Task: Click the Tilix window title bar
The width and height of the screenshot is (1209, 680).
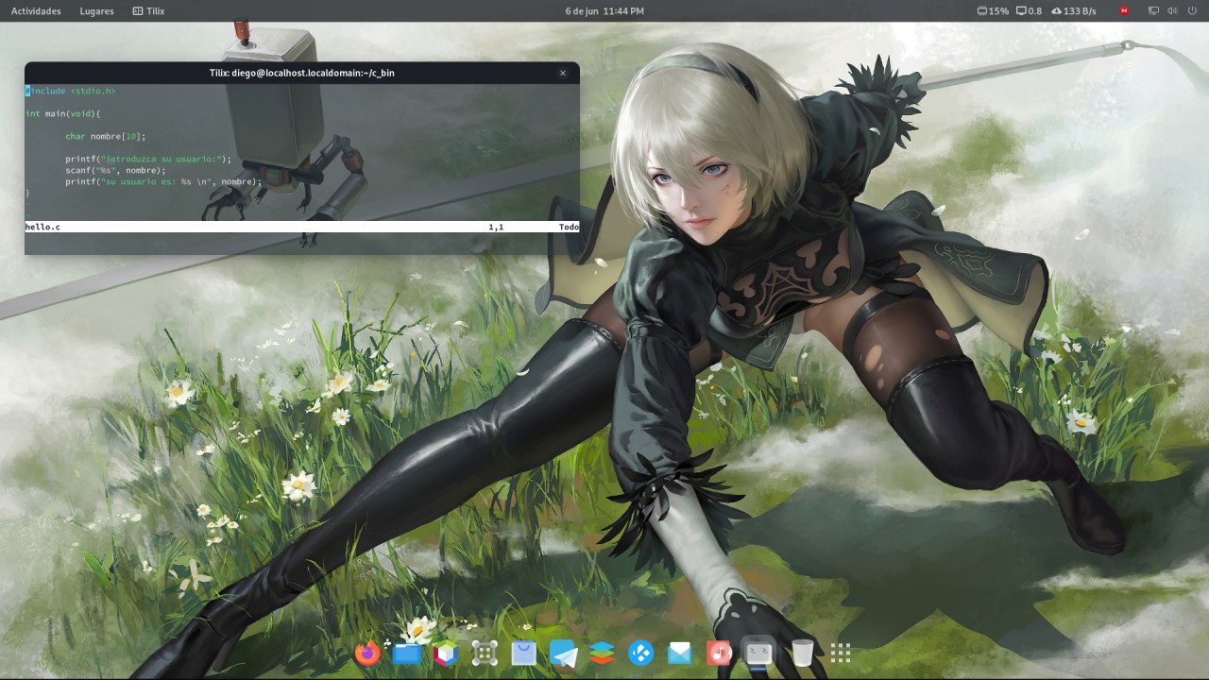Action: click(x=302, y=73)
